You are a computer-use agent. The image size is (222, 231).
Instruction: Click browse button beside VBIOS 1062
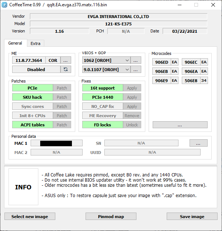136,60
